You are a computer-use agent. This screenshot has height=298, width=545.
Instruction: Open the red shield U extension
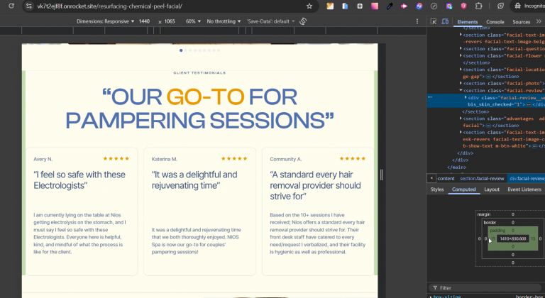tap(463, 6)
